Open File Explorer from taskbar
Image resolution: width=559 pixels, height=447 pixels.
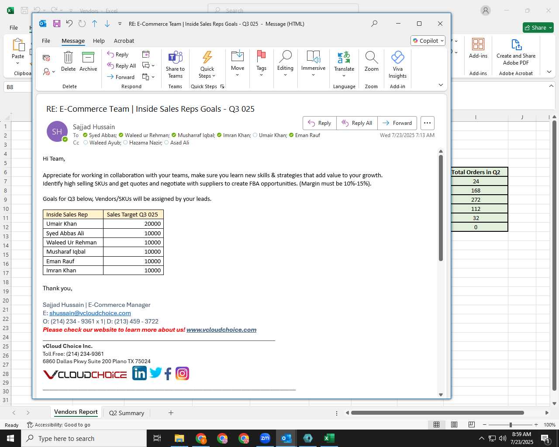[179, 438]
